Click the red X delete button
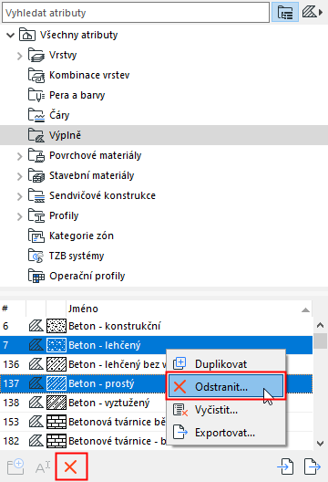Screen dimensions: 328x482 point(71,467)
